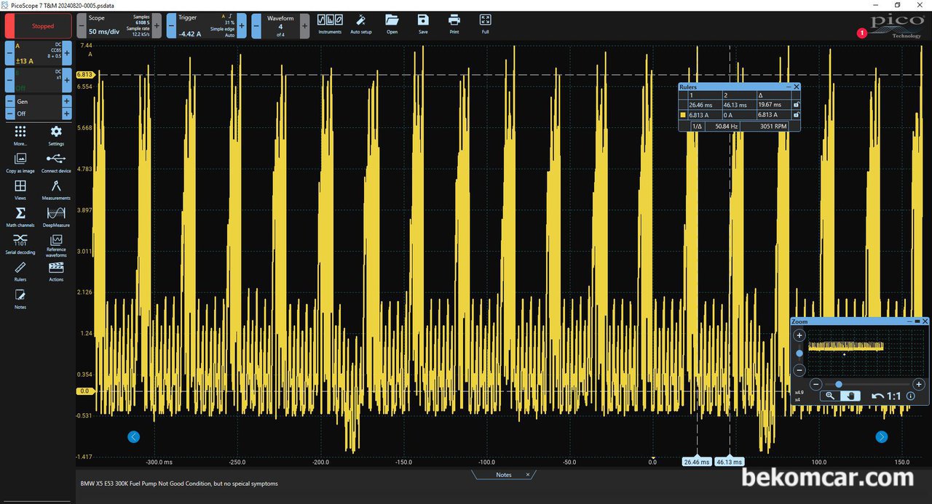Click horizontal zoom minus in Zoom panel
932x504 pixels.
[816, 384]
